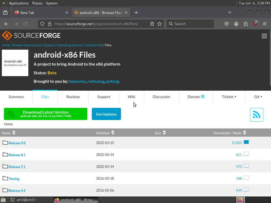Viewport: 271px width, 203px height.
Task: Open the Donate tab
Action: click(196, 97)
